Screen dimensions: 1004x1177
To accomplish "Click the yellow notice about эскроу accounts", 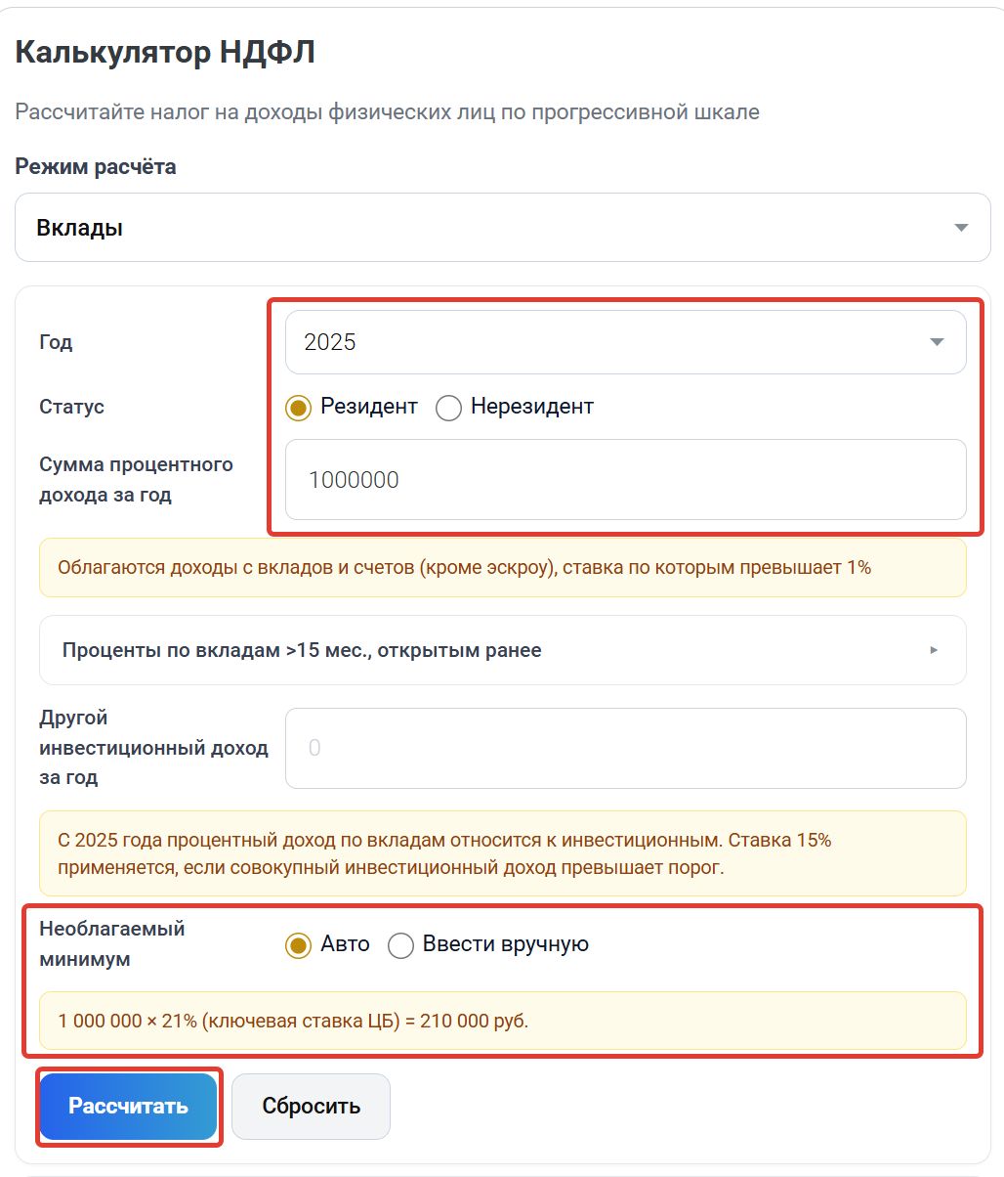I will pyautogui.click(x=502, y=567).
